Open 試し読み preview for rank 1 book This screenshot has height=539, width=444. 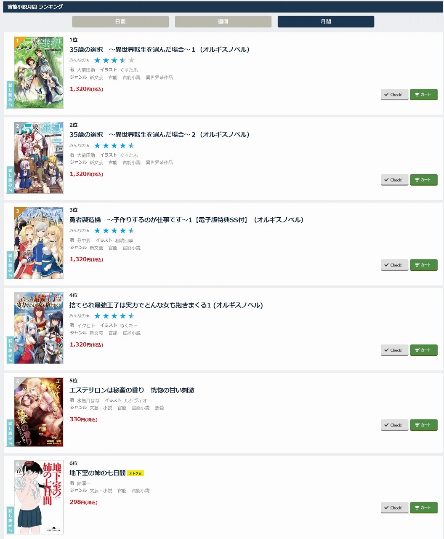click(x=10, y=94)
